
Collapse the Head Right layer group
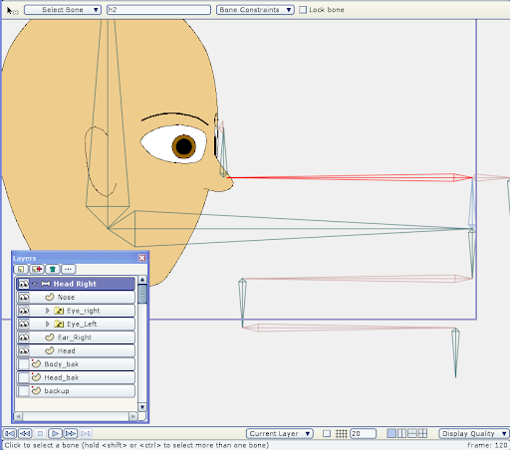[35, 284]
